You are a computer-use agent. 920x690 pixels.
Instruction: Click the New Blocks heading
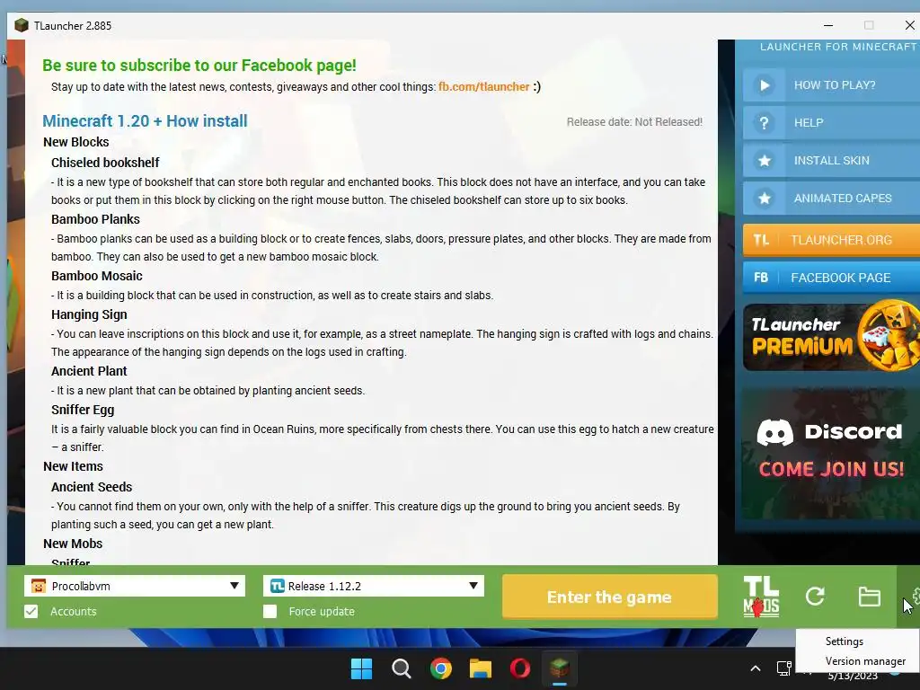(x=76, y=142)
